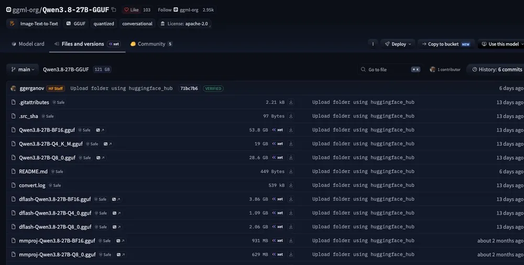The height and width of the screenshot is (265, 524).
Task: Open the three-dot more options menu
Action: 373,44
